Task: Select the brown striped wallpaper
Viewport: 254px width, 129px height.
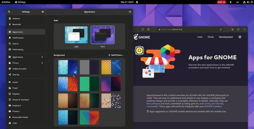Action: (x=68, y=100)
